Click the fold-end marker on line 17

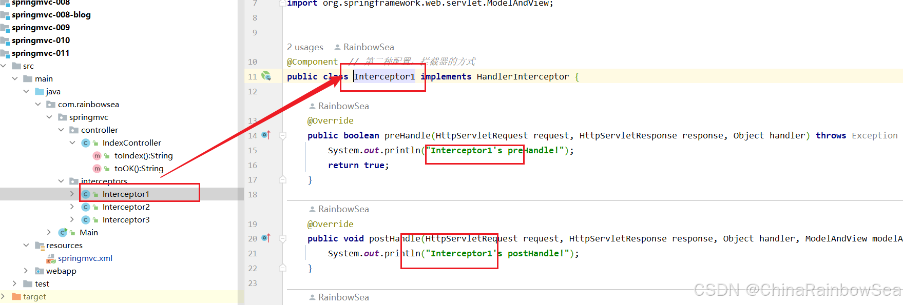click(282, 179)
